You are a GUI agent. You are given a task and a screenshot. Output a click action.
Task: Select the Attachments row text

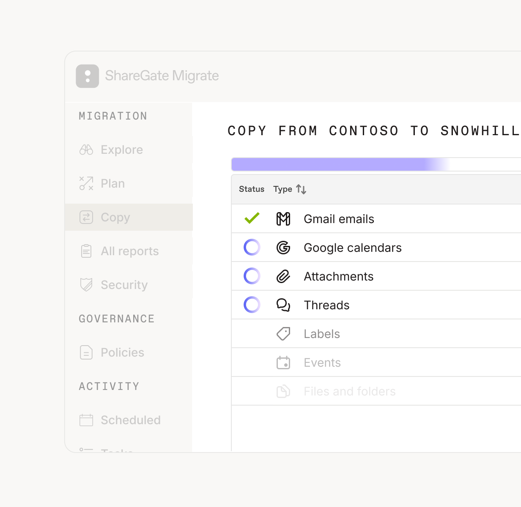339,276
